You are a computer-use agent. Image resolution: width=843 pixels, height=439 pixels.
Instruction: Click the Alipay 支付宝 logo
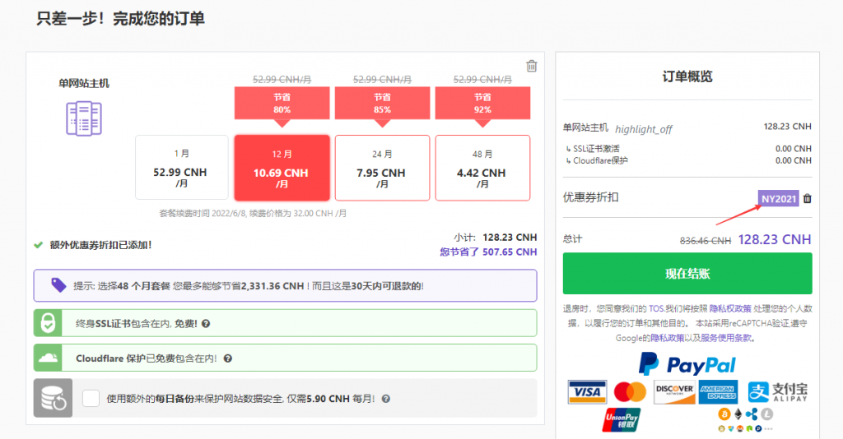pyautogui.click(x=778, y=392)
